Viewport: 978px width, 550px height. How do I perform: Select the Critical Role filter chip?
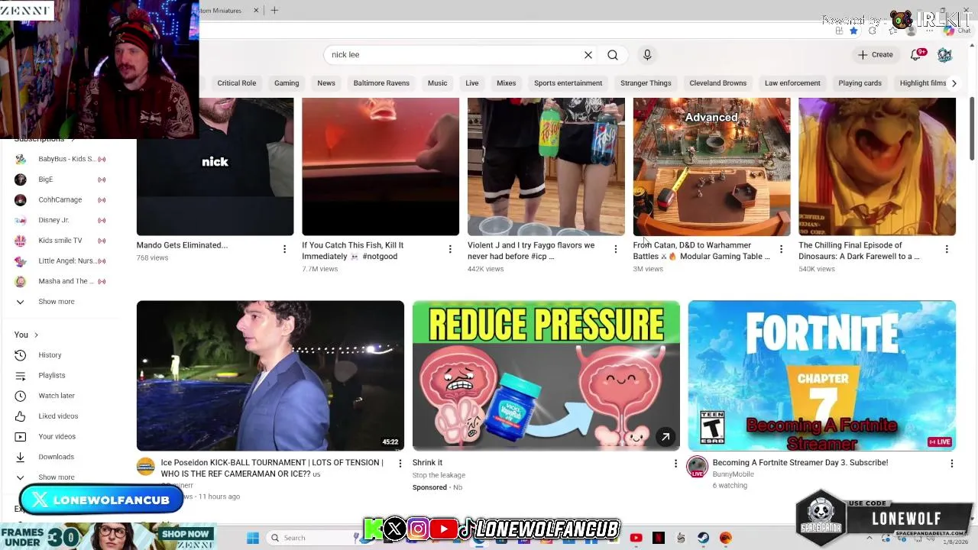coord(237,83)
